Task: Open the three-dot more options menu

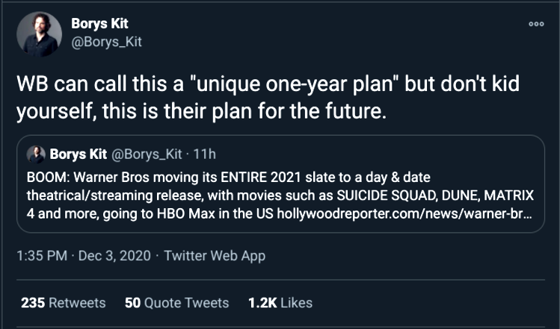Action: click(535, 23)
